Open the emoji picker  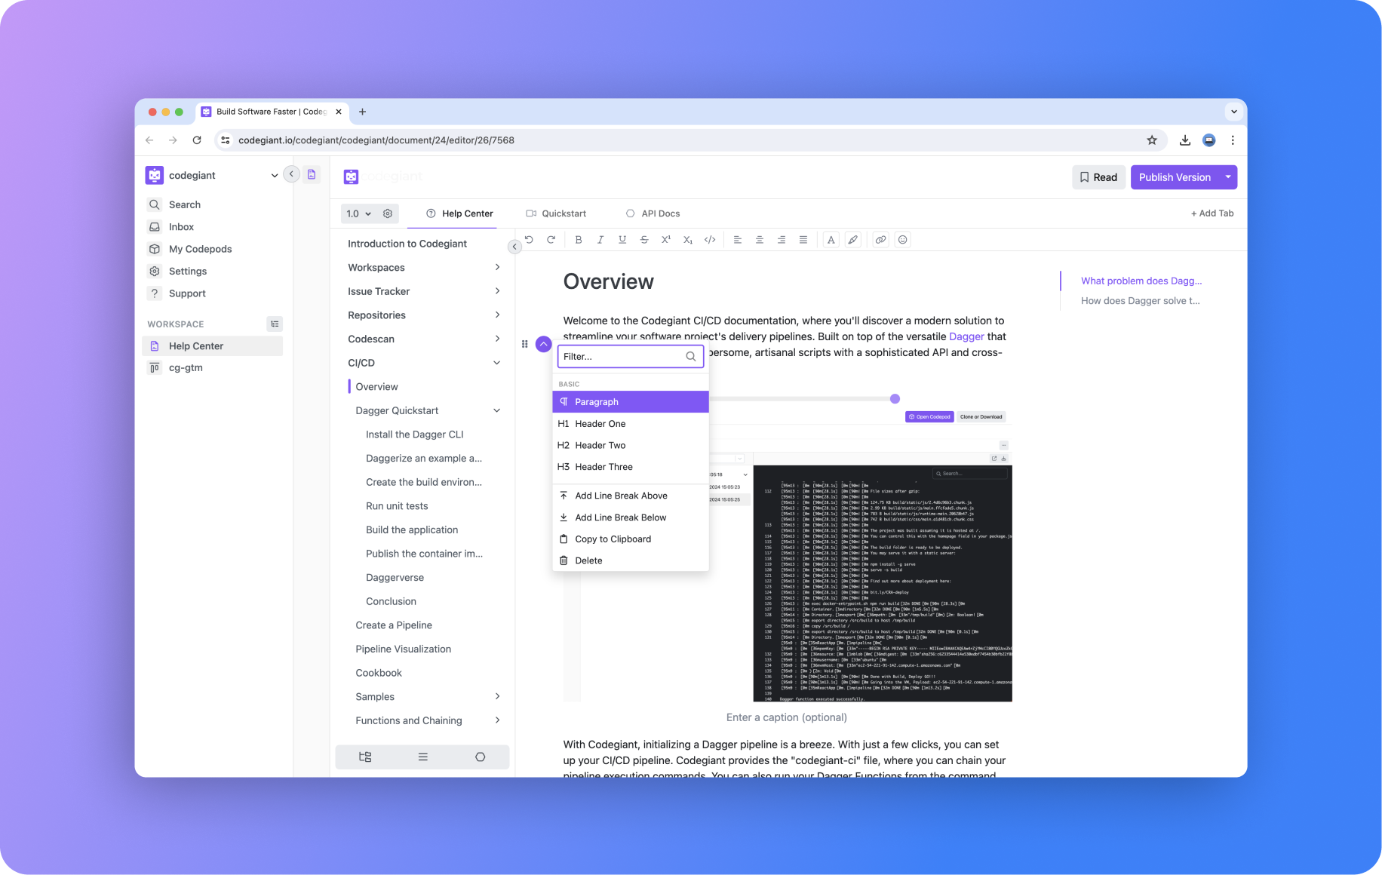[x=902, y=240]
